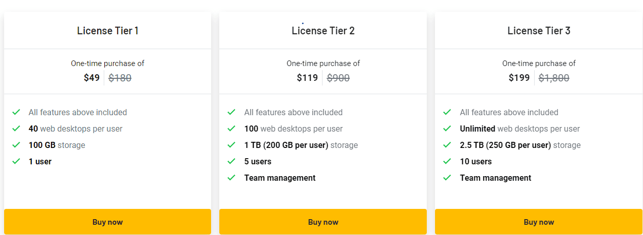
Task: Select the License Tier 3 heading
Action: (x=539, y=31)
